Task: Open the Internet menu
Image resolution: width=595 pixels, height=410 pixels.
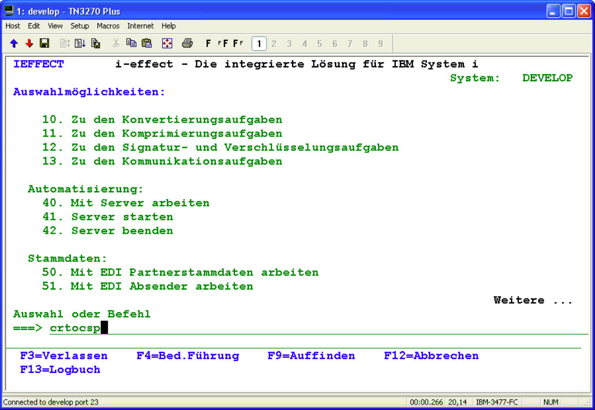Action: pyautogui.click(x=140, y=26)
